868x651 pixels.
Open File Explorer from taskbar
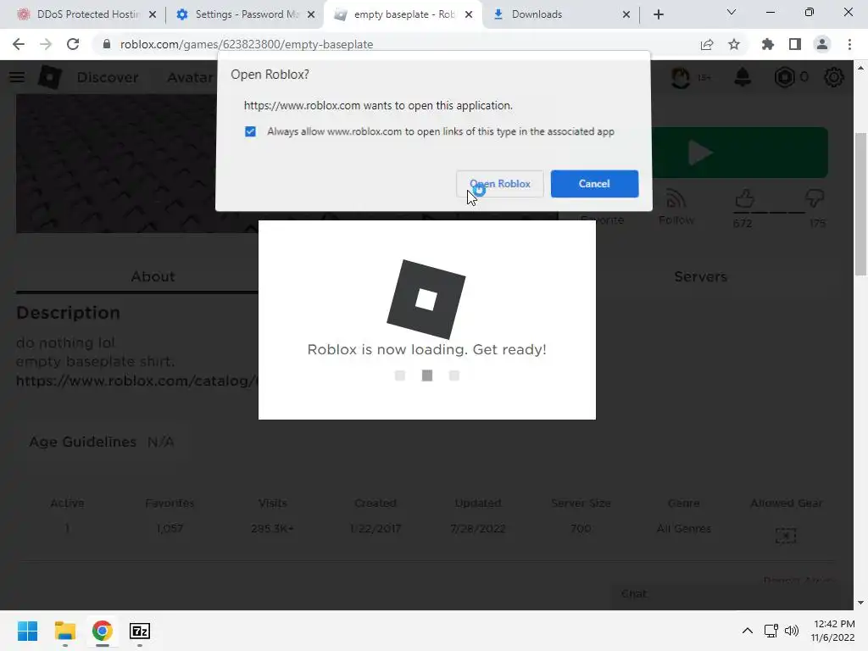point(64,631)
